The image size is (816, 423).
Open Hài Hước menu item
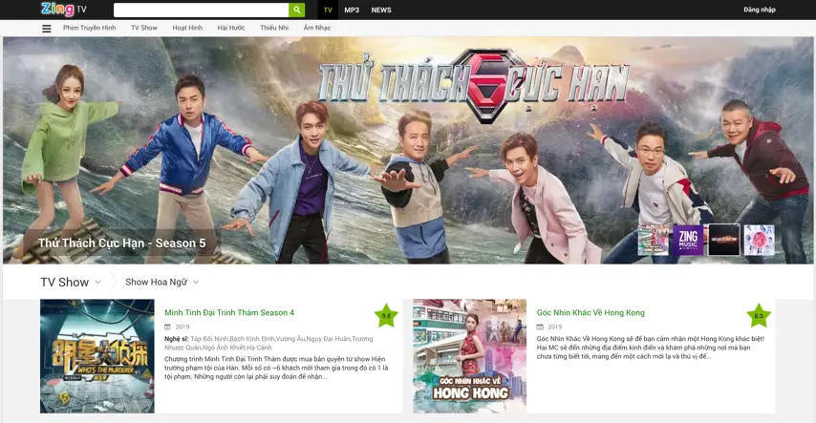click(x=231, y=28)
